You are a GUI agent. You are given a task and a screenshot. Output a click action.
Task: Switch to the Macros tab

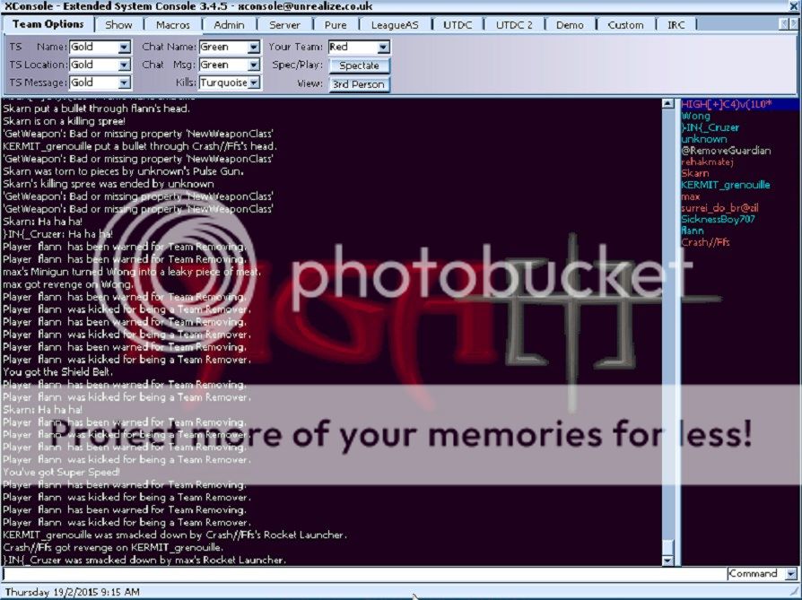click(173, 25)
